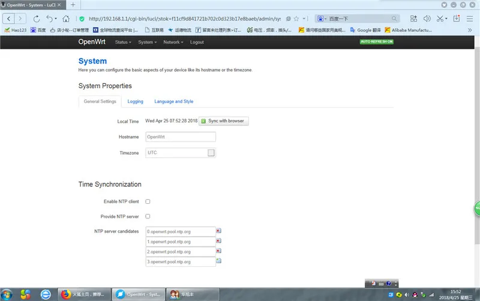
Task: Open the downloads icon in toolbar
Action: click(457, 19)
